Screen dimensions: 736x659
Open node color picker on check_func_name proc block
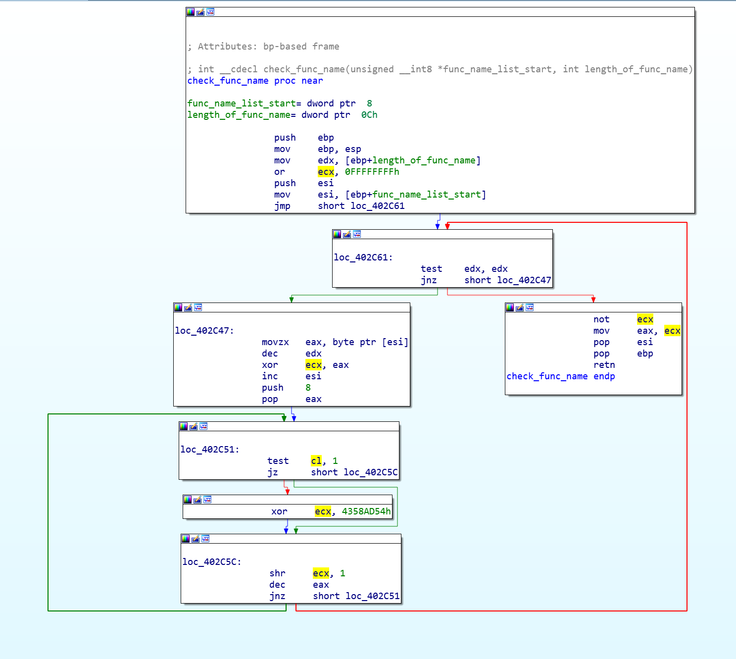coord(191,12)
